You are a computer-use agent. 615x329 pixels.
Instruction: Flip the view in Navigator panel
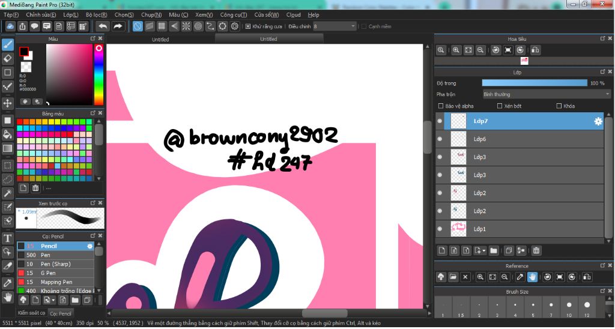pyautogui.click(x=535, y=50)
